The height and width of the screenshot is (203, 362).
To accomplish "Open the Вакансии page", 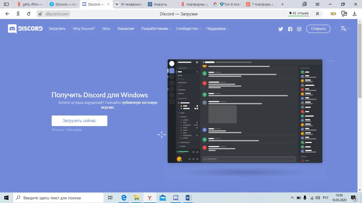I will pyautogui.click(x=126, y=29).
